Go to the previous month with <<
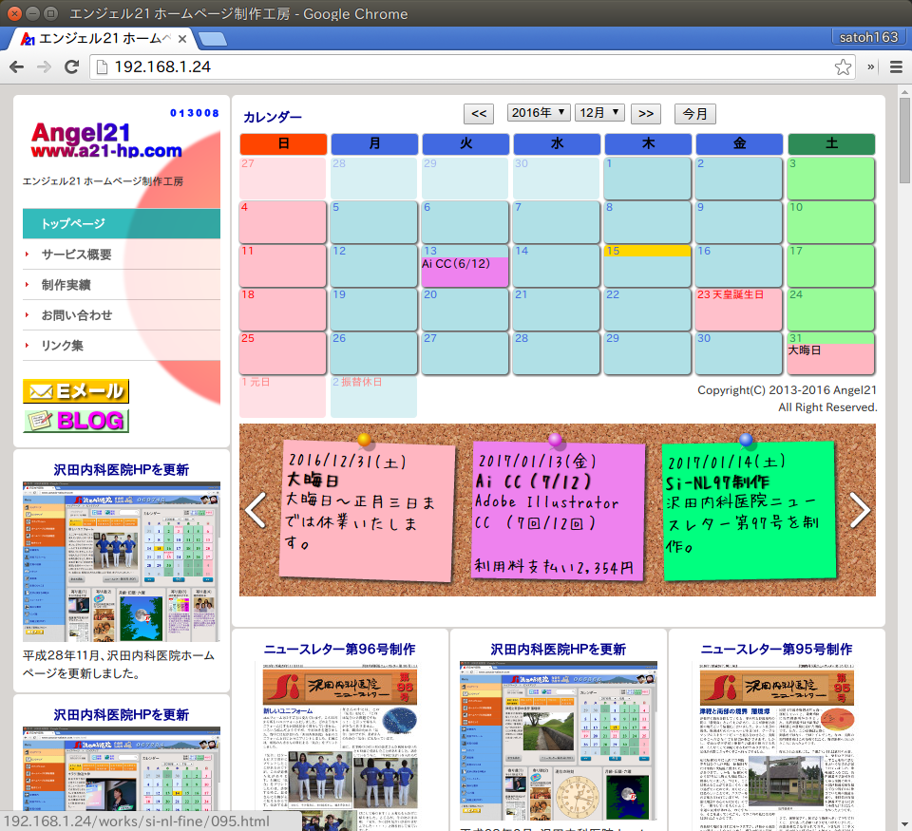The image size is (912, 831). [479, 113]
